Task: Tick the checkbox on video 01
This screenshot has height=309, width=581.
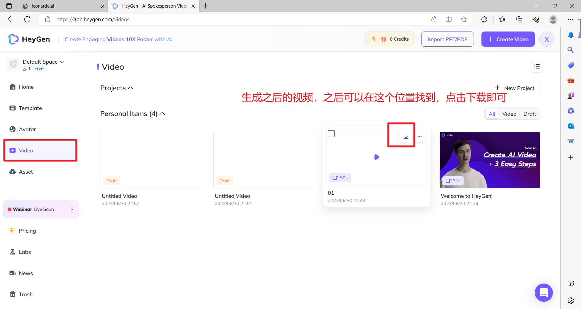Action: pyautogui.click(x=331, y=134)
